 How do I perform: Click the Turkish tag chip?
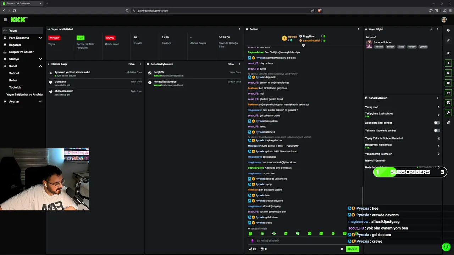pos(379,47)
